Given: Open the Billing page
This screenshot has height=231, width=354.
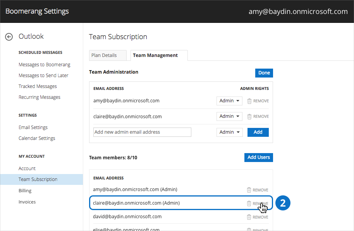Looking at the screenshot, I should coord(25,191).
